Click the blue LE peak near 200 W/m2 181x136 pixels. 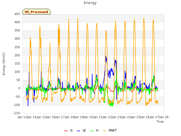(106, 56)
